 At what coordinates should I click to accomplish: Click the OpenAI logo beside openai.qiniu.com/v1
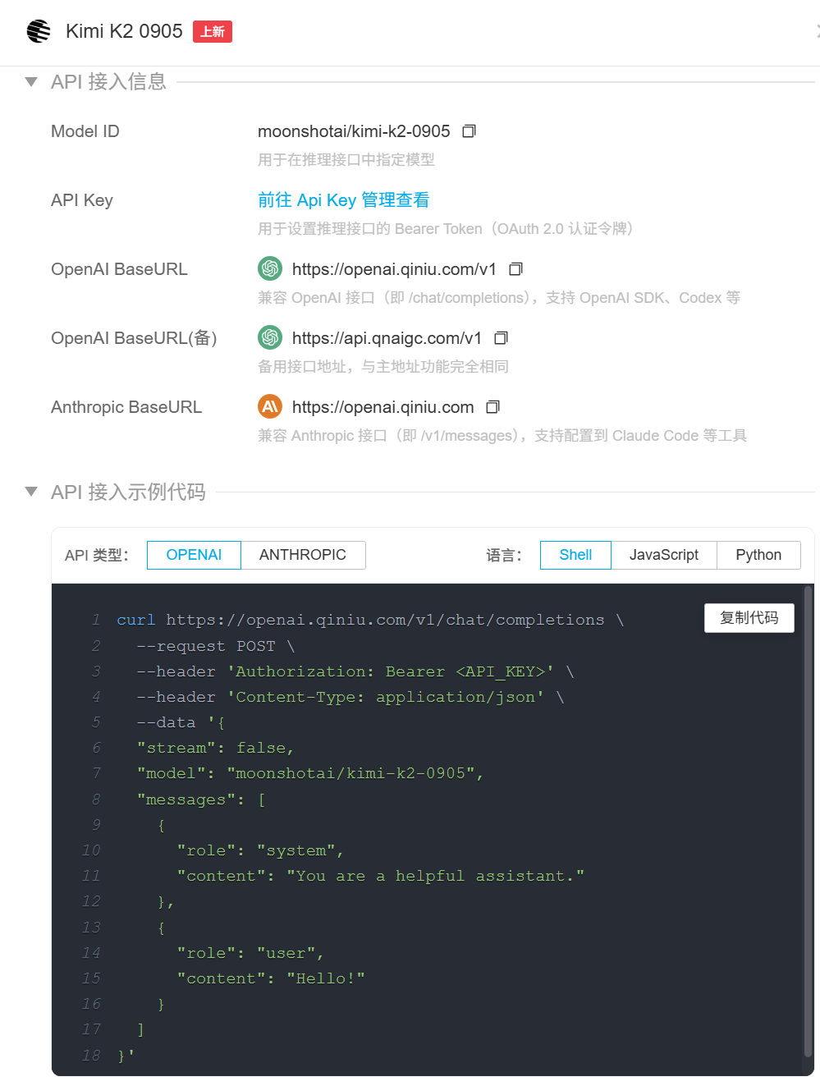pyautogui.click(x=270, y=268)
